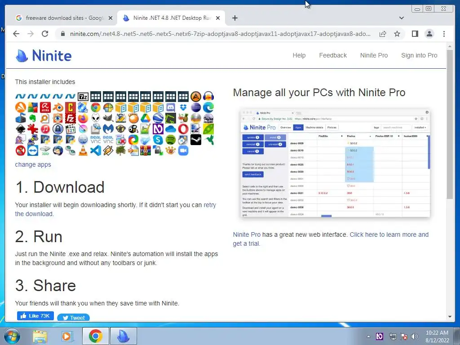Click the Inkscape icon

click(20, 129)
